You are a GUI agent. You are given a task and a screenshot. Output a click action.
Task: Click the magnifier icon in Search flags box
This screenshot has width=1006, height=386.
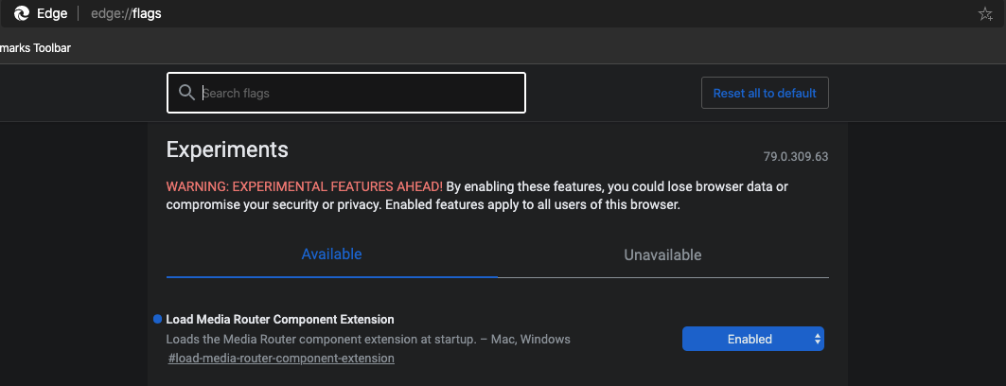click(186, 93)
